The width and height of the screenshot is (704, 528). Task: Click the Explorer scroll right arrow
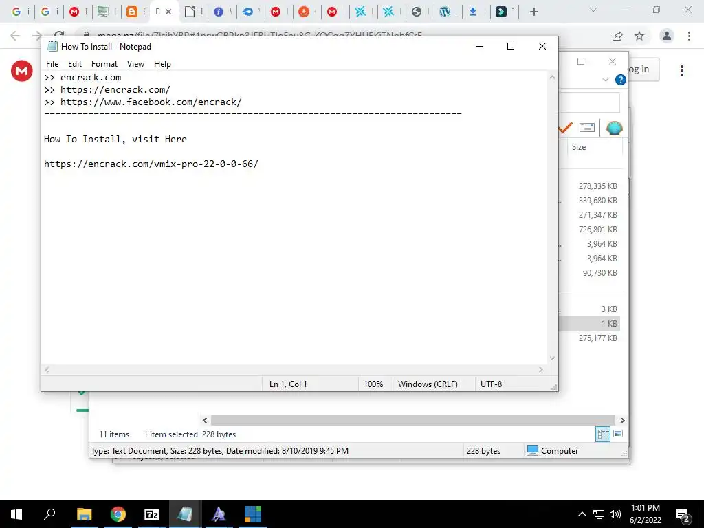622,420
